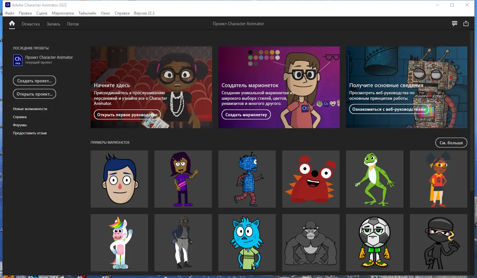Select the green frog puppet sample
477x278 pixels.
tap(374, 179)
